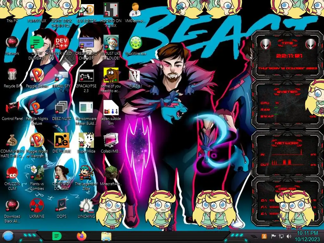This screenshot has width=324, height=243.
Task: Select the OOPS headset icon
Action: pyautogui.click(x=62, y=209)
